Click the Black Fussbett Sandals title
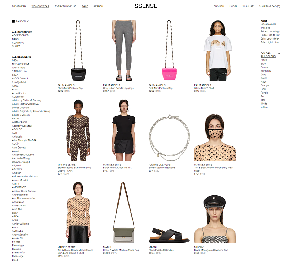The image size is (292, 261). 161,250
